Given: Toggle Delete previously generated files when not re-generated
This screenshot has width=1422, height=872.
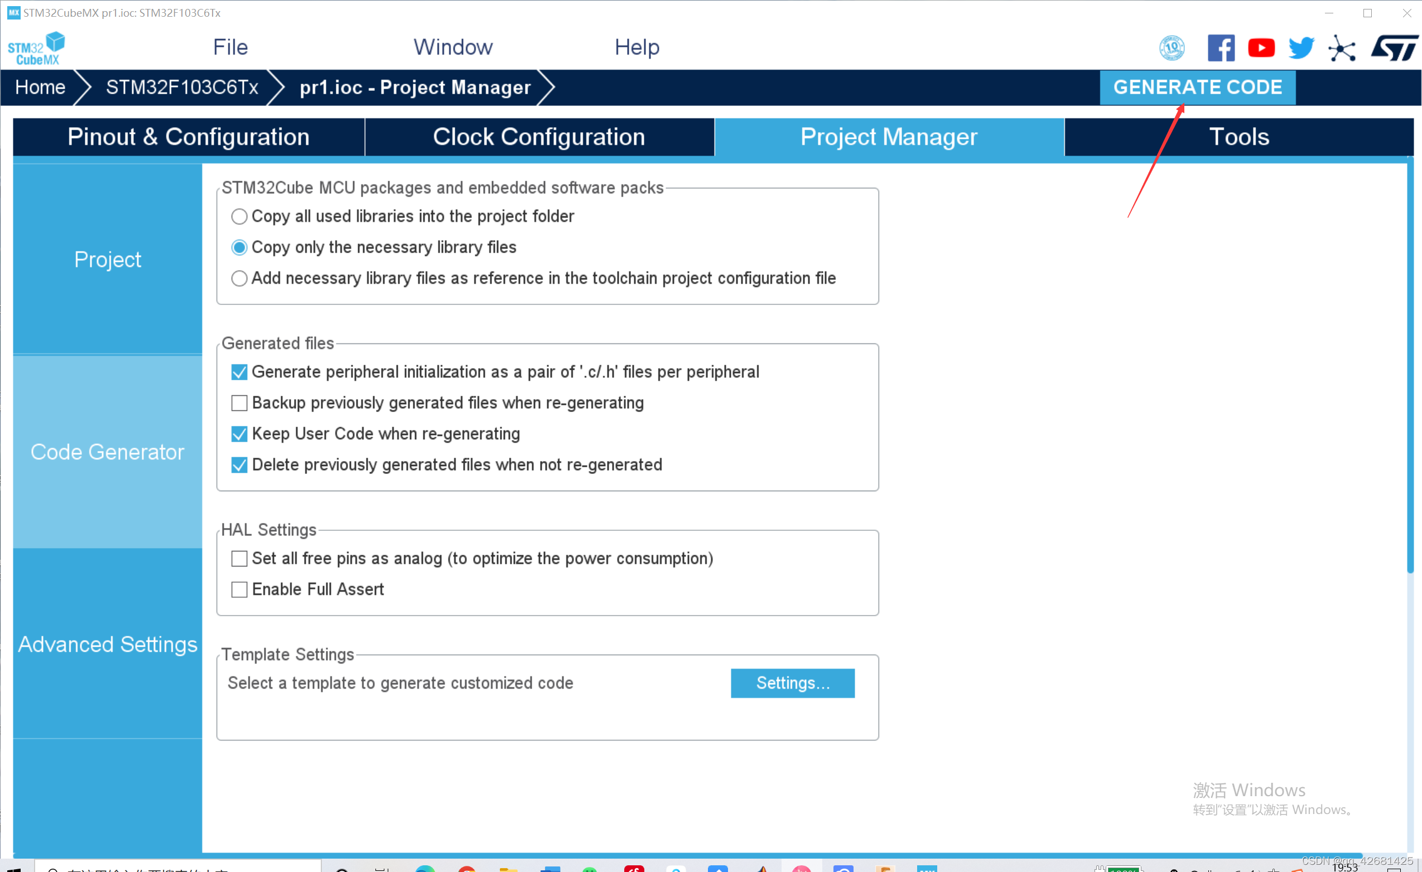Looking at the screenshot, I should (239, 466).
